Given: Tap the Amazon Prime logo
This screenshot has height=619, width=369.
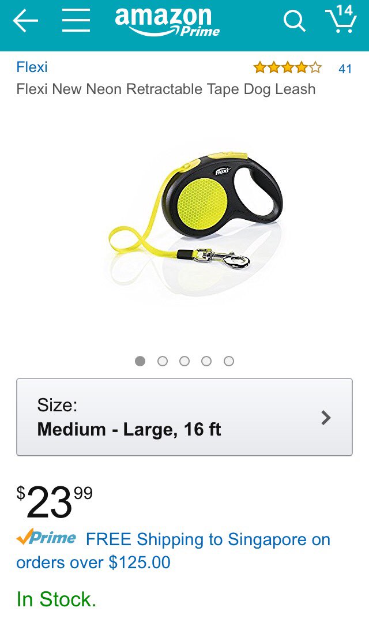Looking at the screenshot, I should coord(167,22).
